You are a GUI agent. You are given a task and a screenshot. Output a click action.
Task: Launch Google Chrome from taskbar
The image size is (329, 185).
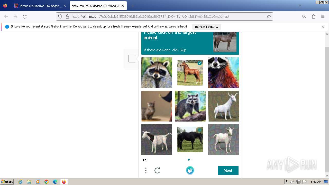point(47,182)
